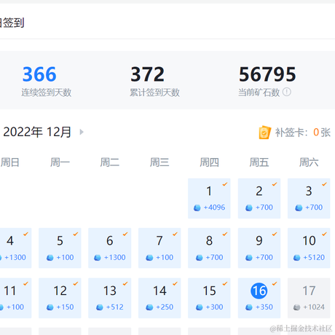The height and width of the screenshot is (335, 335).
Task: Click the December 4 day cell
Action: coord(15,248)
